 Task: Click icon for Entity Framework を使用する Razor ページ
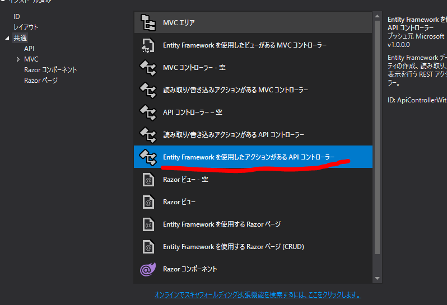point(148,224)
